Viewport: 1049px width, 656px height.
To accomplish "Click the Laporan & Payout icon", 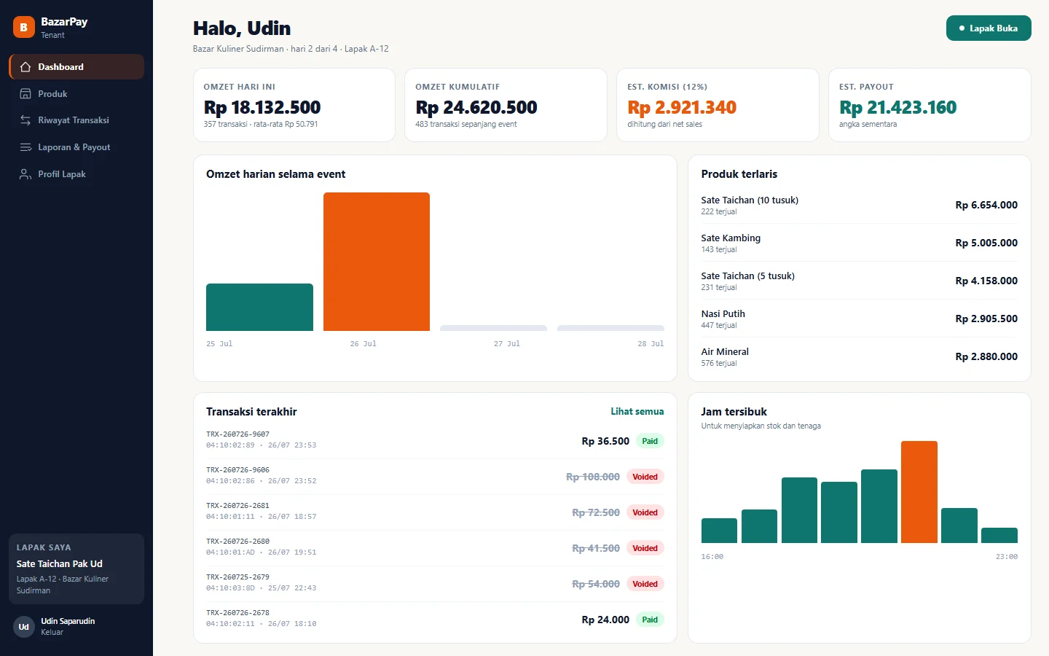I will [x=25, y=147].
